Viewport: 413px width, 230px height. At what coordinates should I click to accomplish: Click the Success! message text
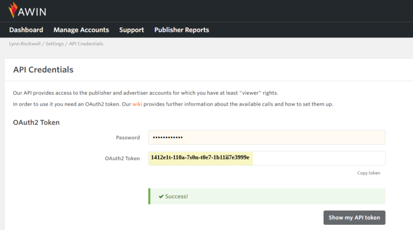(x=177, y=197)
